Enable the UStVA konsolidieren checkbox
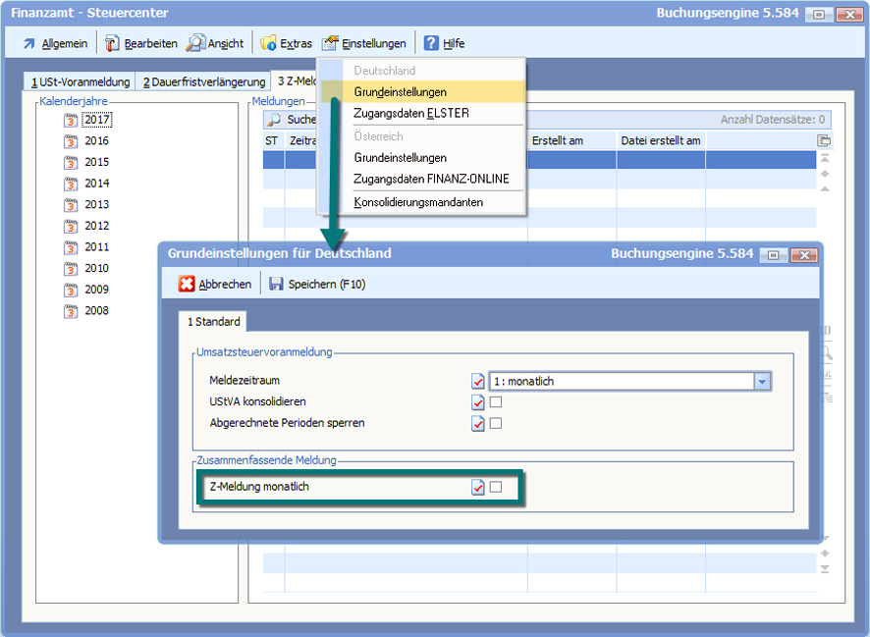 coord(496,402)
